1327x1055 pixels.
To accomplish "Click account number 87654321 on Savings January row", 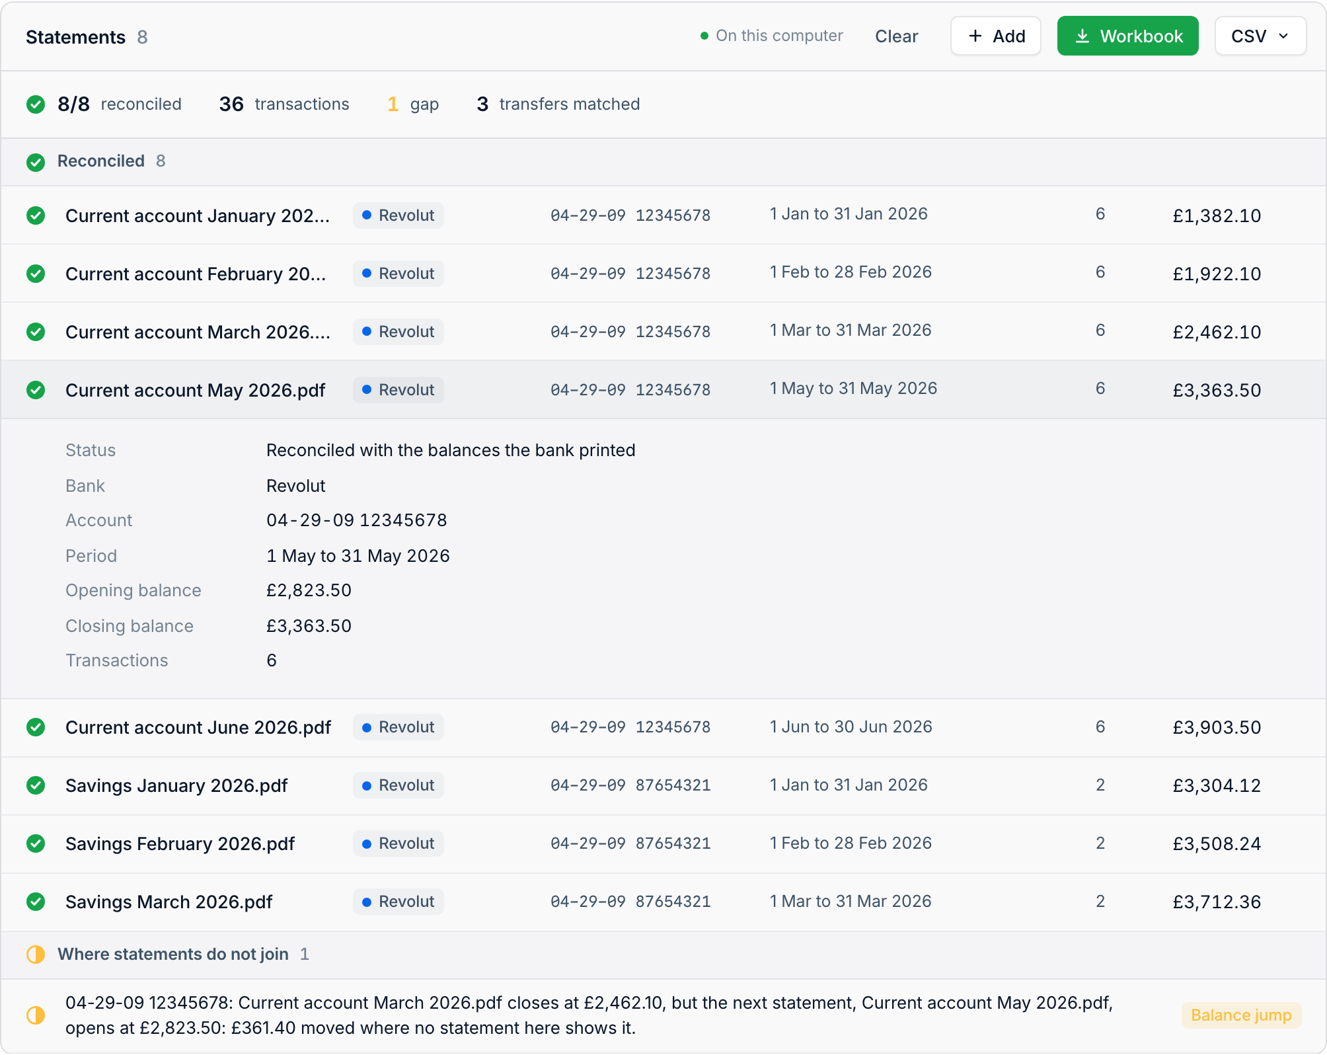I will pos(673,785).
